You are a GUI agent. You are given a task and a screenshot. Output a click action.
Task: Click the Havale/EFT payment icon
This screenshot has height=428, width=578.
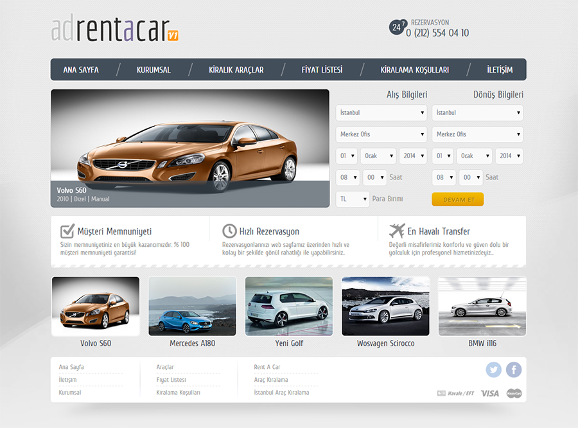click(x=455, y=393)
